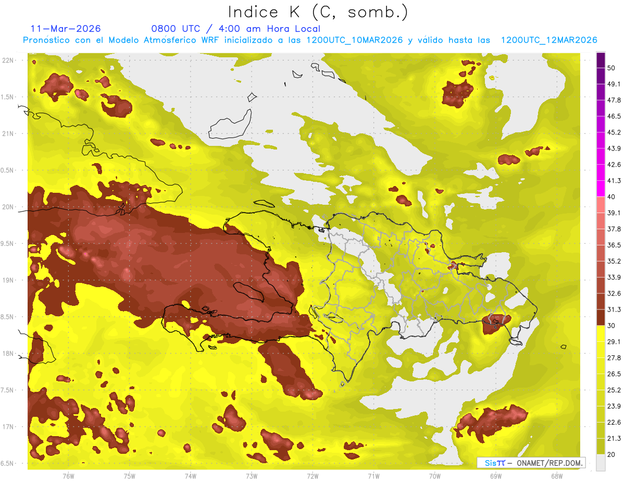Select the "18N" latitude axis label
The width and height of the screenshot is (625, 483).
click(8, 354)
